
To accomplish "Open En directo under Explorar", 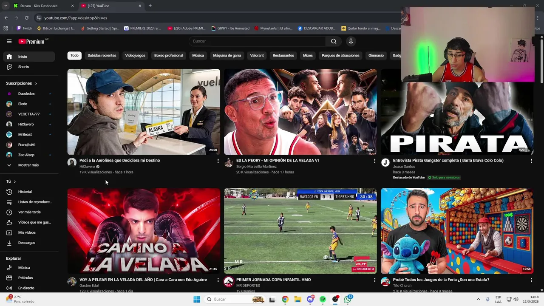I will (29, 288).
